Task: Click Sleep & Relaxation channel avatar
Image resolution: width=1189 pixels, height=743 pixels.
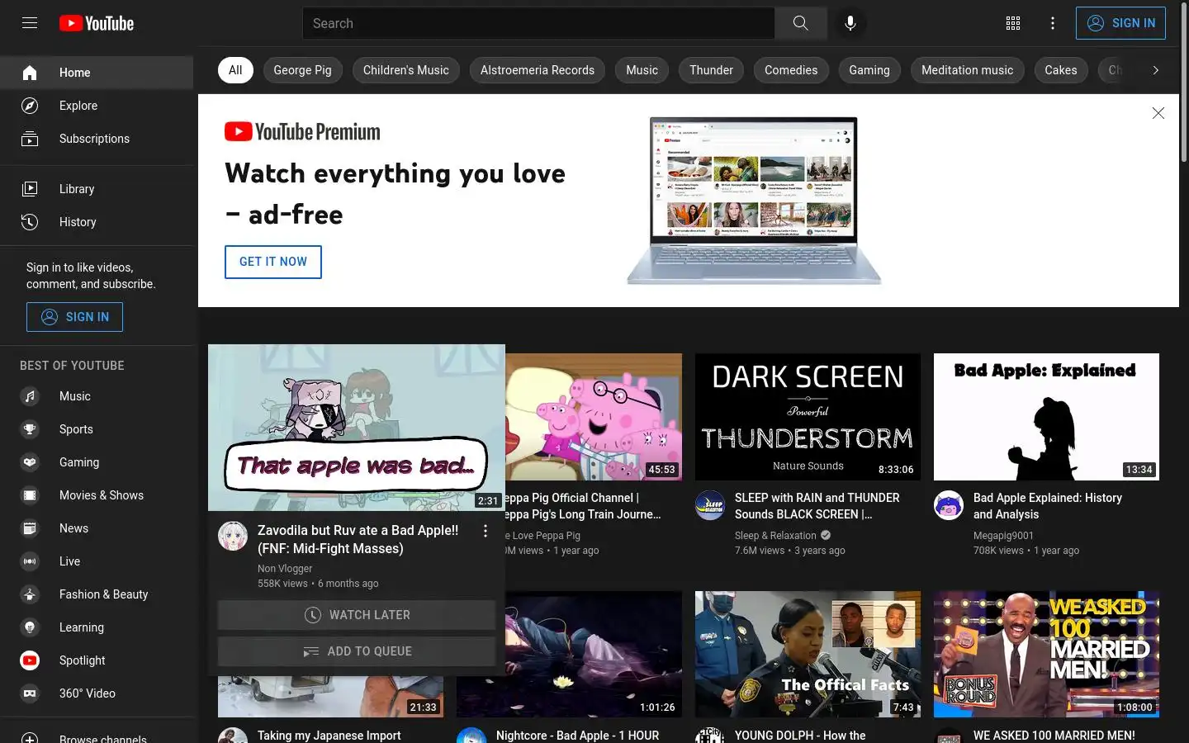Action: click(x=710, y=505)
